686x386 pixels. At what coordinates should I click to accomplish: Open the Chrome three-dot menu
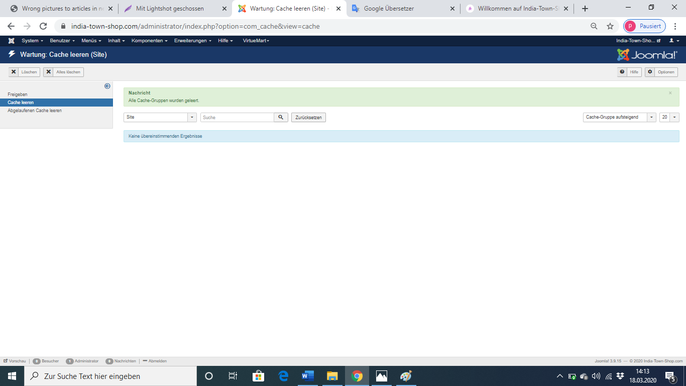675,26
